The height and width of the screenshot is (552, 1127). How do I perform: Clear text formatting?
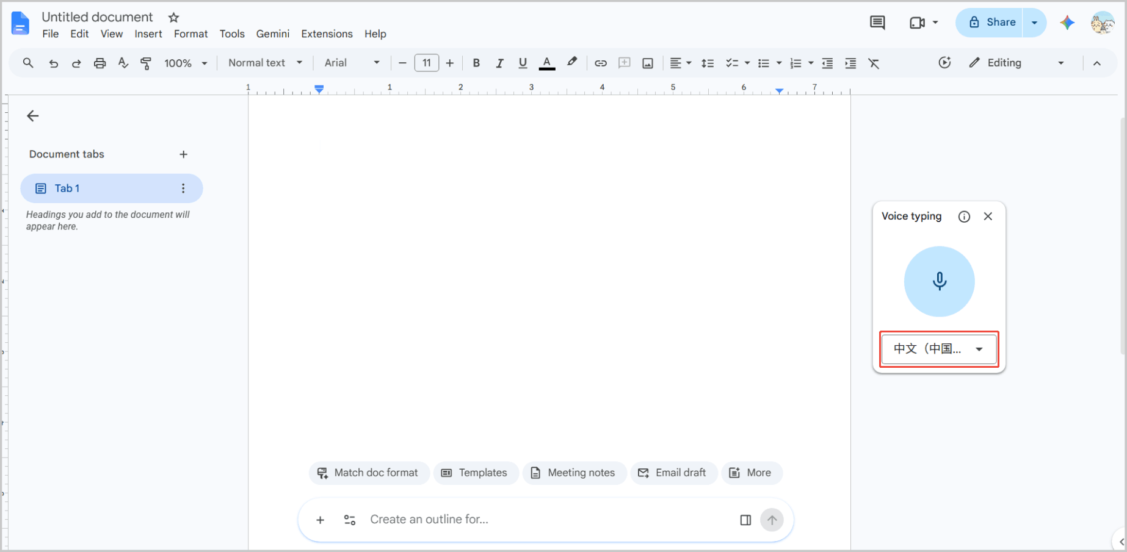[874, 63]
